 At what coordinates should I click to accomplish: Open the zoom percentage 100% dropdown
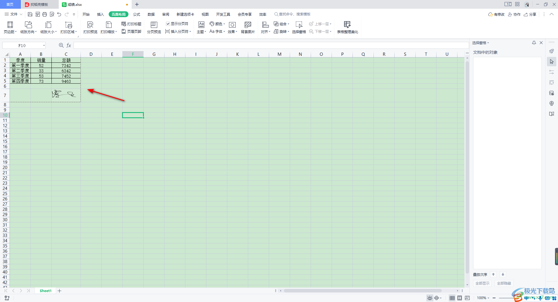(483, 298)
